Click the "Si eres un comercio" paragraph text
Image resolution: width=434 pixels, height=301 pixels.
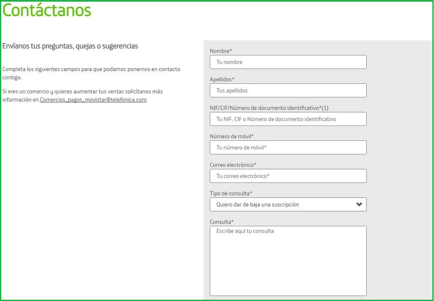[x=83, y=92]
